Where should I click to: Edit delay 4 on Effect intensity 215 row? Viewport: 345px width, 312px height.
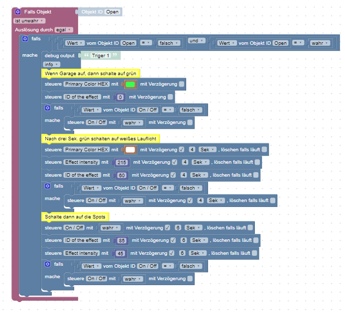(185, 162)
